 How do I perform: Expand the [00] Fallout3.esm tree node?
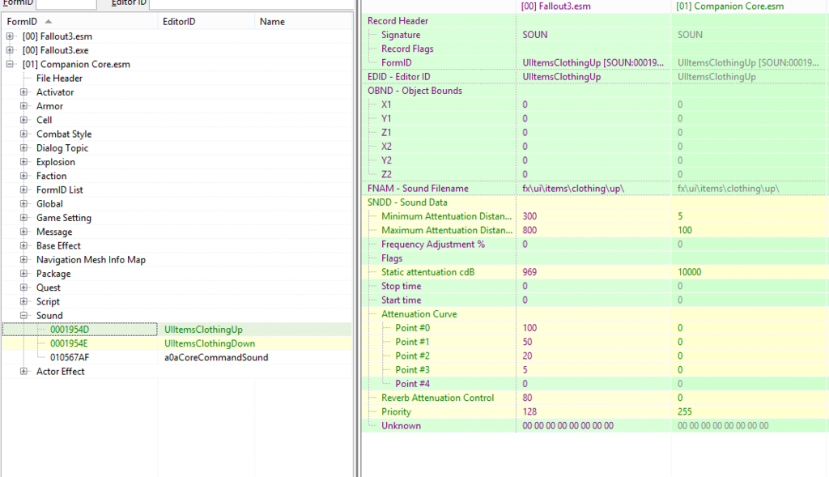[x=10, y=36]
